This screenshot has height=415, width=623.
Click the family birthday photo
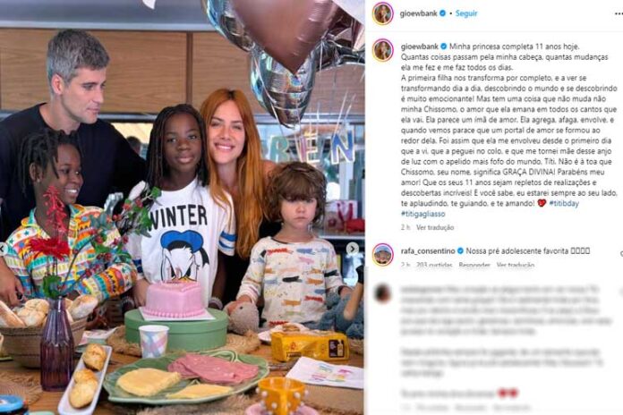coord(183,207)
